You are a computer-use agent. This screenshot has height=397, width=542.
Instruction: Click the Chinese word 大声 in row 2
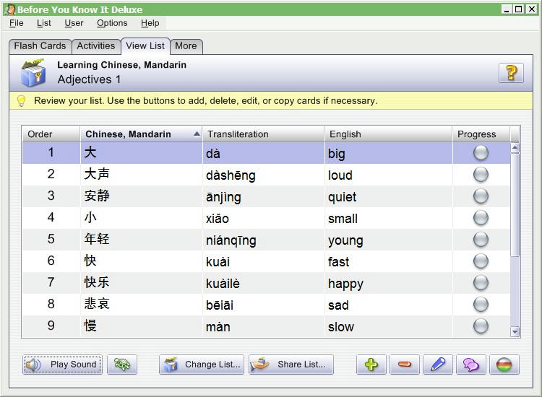(97, 174)
